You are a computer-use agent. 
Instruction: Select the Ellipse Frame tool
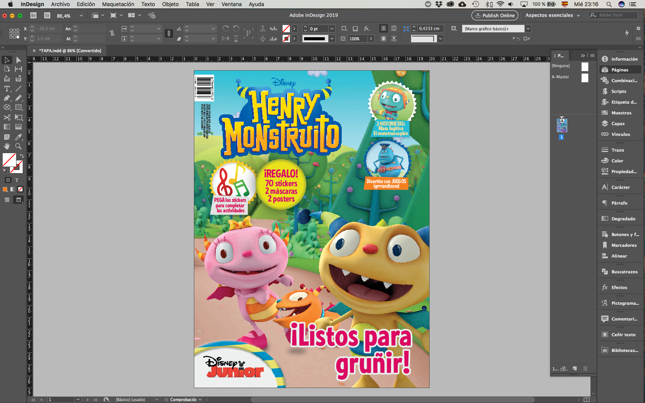coord(7,107)
